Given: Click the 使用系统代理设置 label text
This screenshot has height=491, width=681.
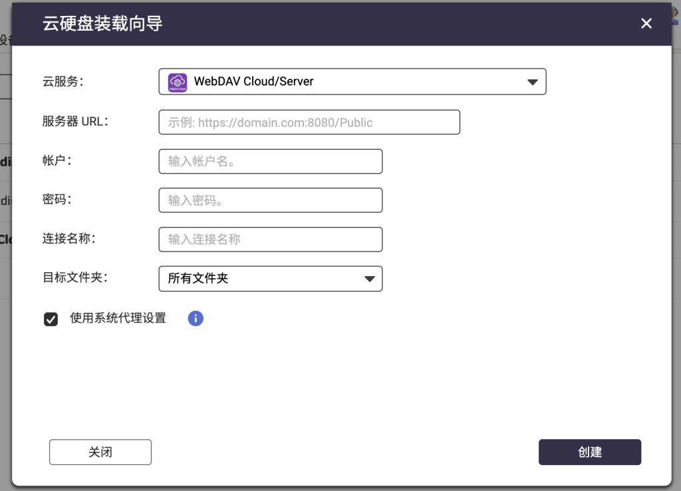Looking at the screenshot, I should click(x=118, y=318).
